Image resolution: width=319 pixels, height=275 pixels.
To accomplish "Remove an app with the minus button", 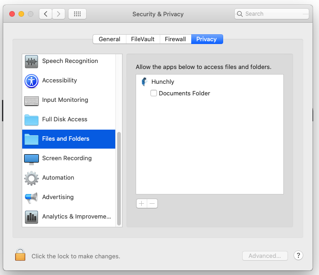I will (x=152, y=203).
